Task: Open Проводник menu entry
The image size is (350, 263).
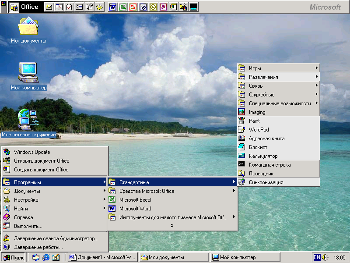Action: (279, 174)
